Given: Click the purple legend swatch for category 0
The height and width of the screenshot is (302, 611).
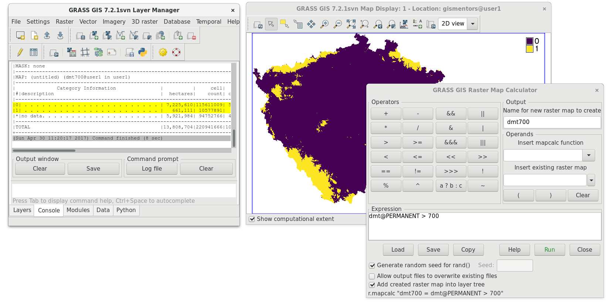Looking at the screenshot, I should (x=530, y=41).
